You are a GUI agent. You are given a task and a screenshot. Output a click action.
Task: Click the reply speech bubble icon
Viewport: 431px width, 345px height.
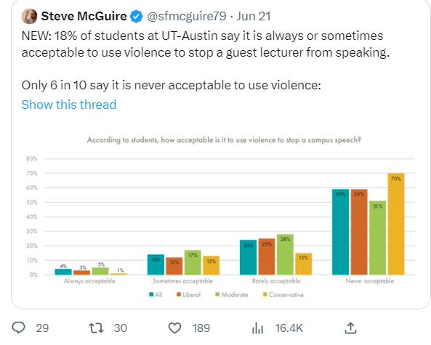[18, 328]
